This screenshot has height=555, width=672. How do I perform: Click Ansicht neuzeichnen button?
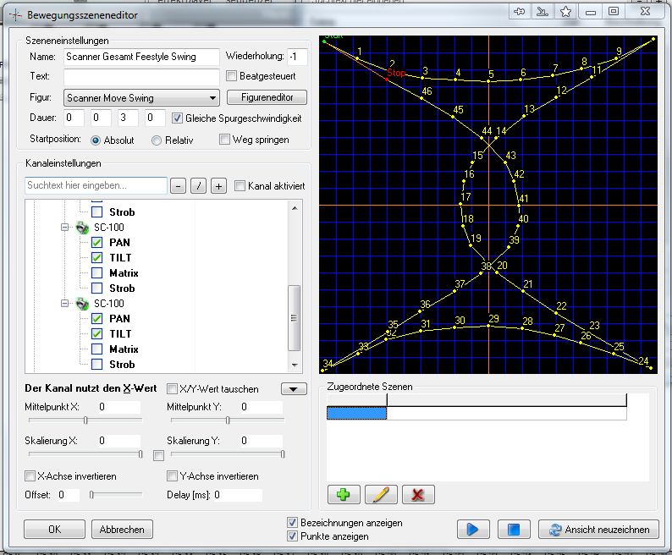[598, 529]
